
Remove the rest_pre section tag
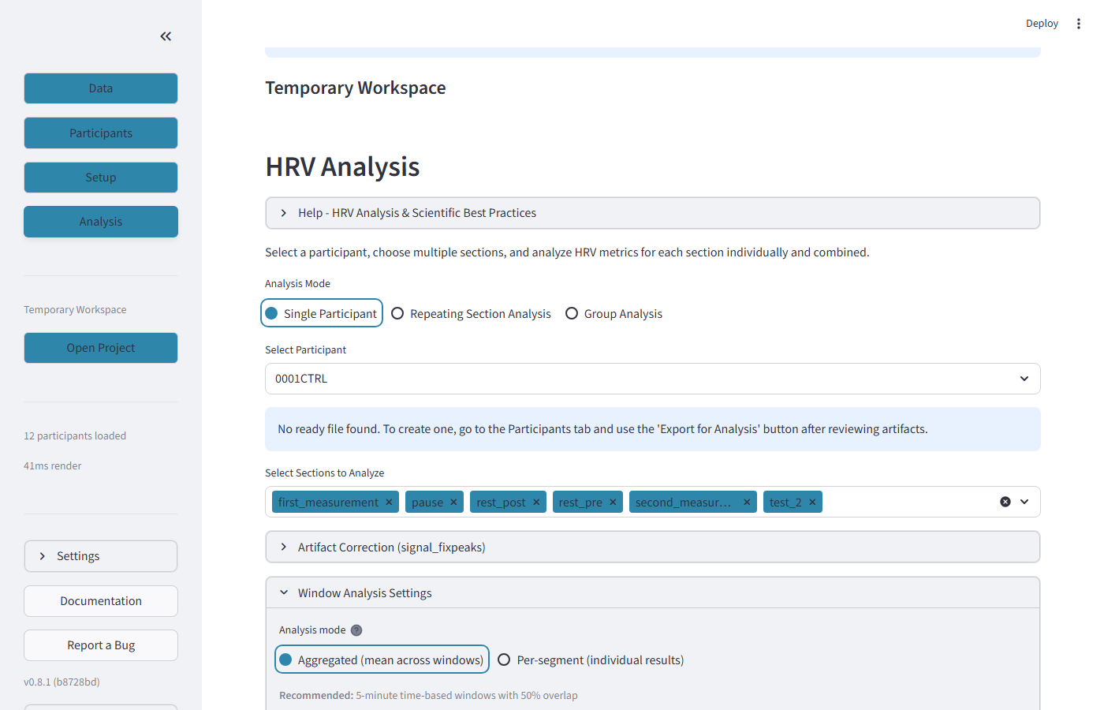pyautogui.click(x=613, y=502)
